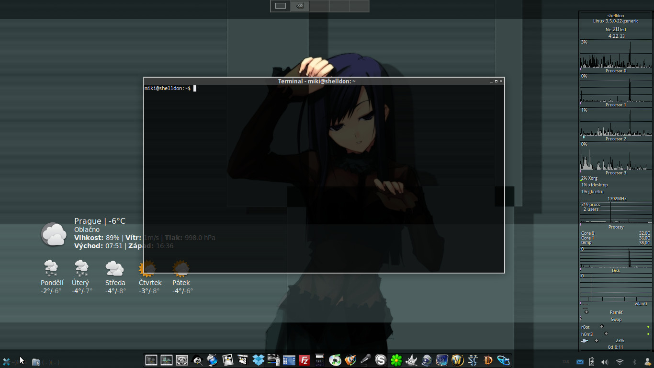654x368 pixels.
Task: Open the VLC media player icon
Action: [350, 360]
